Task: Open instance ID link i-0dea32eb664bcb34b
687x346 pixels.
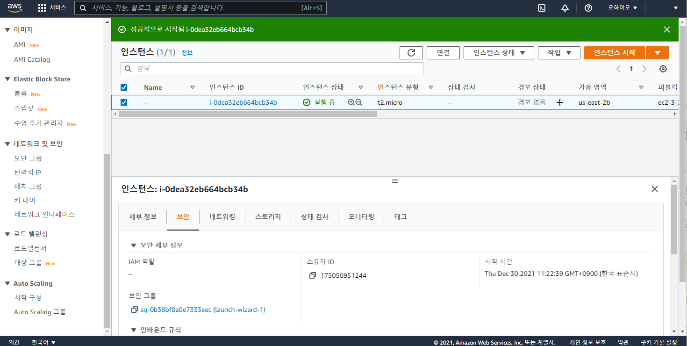Action: (x=243, y=102)
